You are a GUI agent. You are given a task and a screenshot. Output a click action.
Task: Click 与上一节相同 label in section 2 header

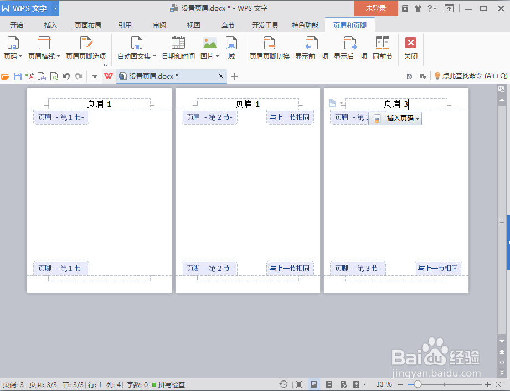[290, 117]
